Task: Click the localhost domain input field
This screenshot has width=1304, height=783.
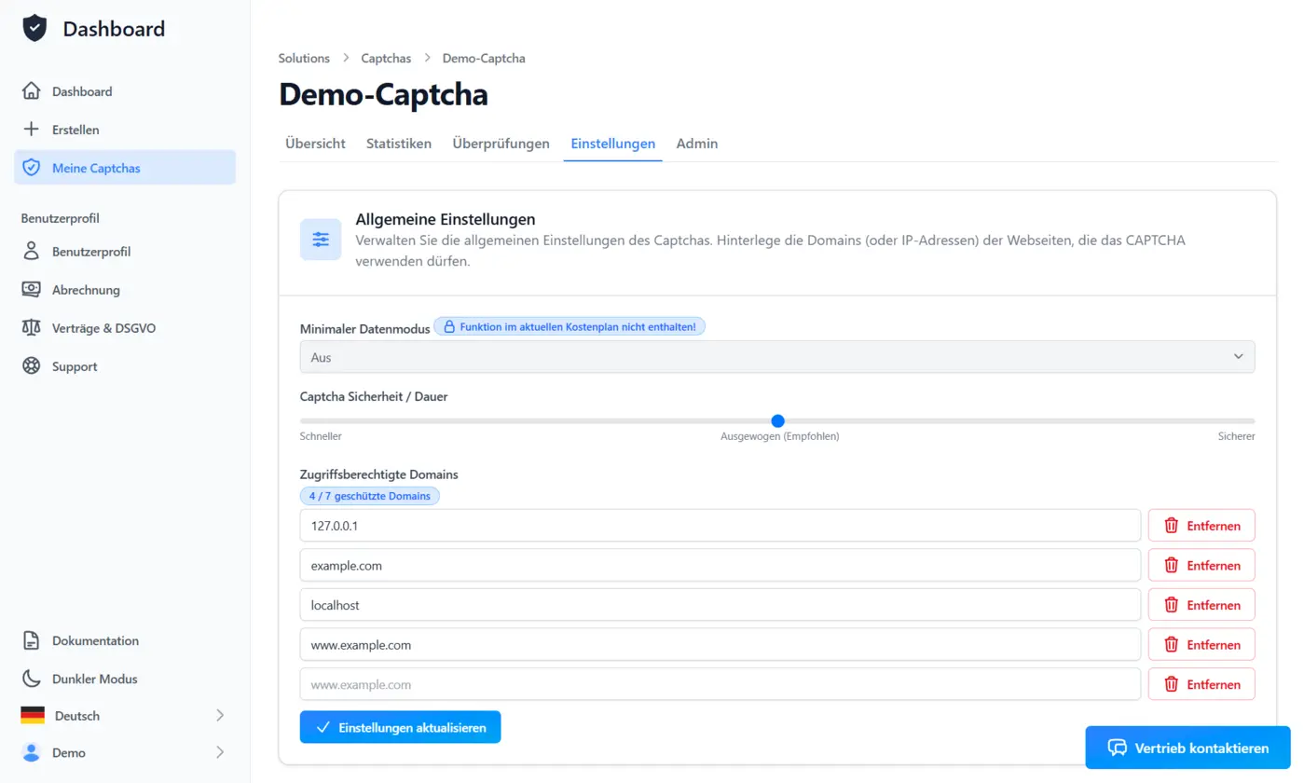Action: tap(721, 604)
